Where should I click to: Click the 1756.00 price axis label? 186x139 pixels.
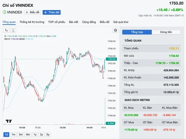tap(112, 49)
